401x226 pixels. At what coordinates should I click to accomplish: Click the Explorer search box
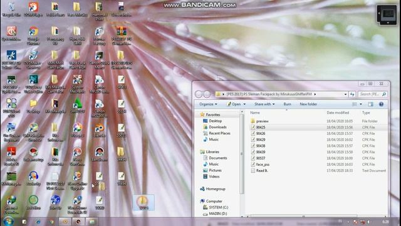pyautogui.click(x=372, y=94)
